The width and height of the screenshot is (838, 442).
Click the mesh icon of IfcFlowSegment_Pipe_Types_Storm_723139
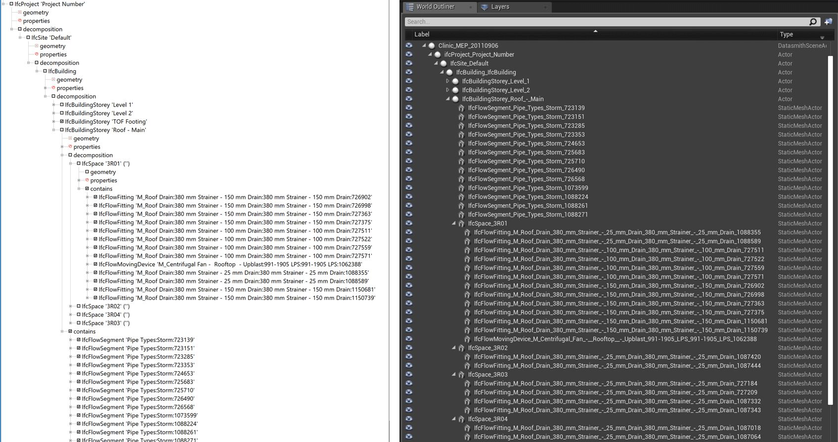click(x=461, y=108)
